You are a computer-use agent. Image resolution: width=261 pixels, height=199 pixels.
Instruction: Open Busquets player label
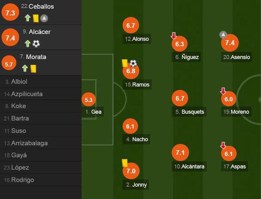[189, 112]
